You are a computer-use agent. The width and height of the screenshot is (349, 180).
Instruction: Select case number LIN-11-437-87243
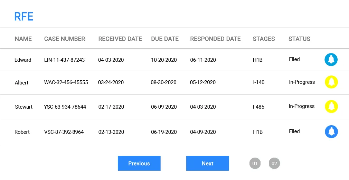tap(64, 60)
